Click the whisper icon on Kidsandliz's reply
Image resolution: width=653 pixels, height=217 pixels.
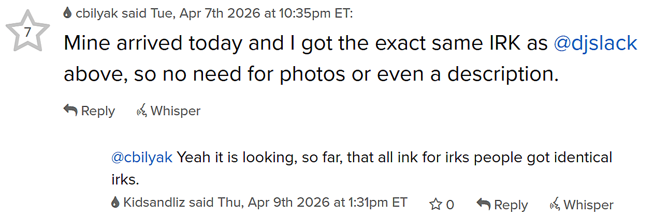555,204
